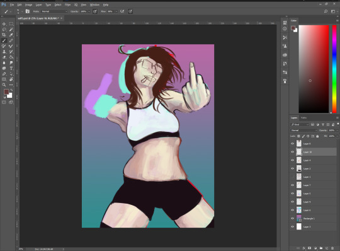Create a new layer group
The image size is (340, 251).
tap(321, 248)
